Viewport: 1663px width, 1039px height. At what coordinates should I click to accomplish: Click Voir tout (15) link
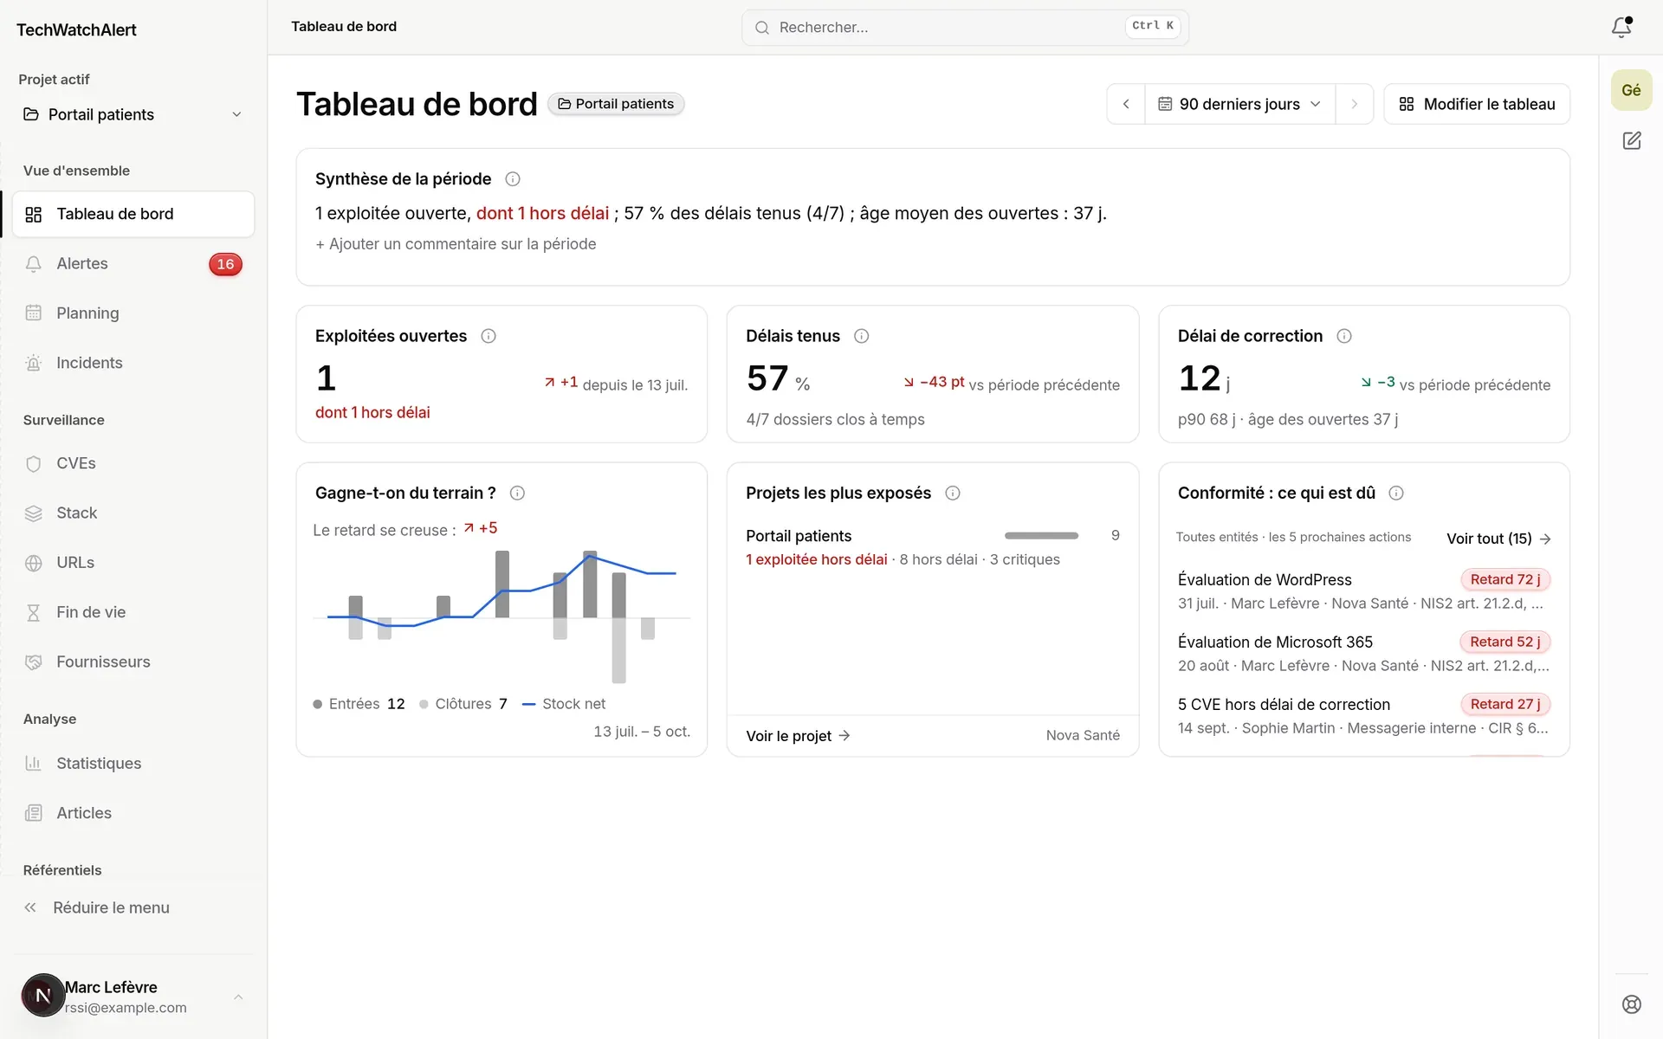click(x=1498, y=539)
